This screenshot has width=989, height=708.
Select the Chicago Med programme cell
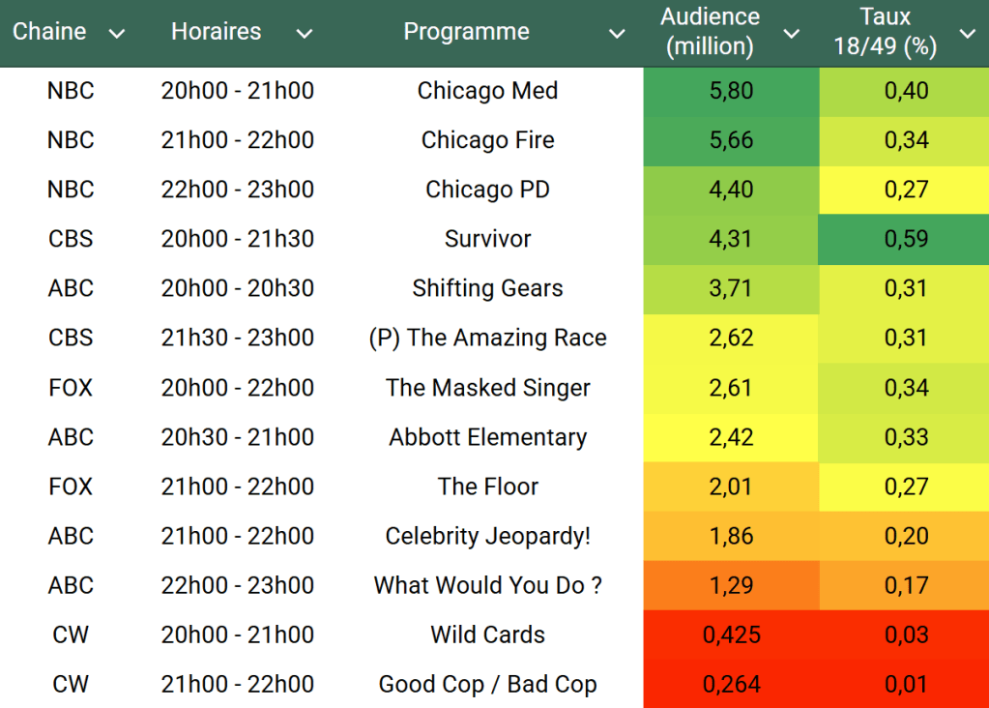coord(487,91)
